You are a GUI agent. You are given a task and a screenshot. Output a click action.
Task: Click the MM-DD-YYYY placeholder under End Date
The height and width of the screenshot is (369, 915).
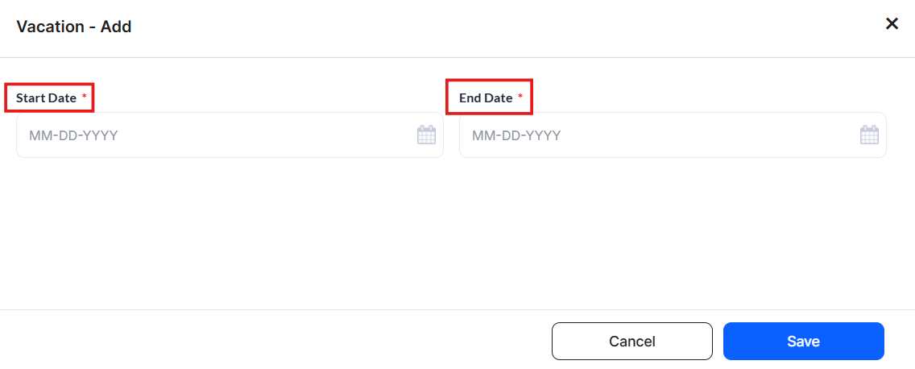tap(516, 135)
